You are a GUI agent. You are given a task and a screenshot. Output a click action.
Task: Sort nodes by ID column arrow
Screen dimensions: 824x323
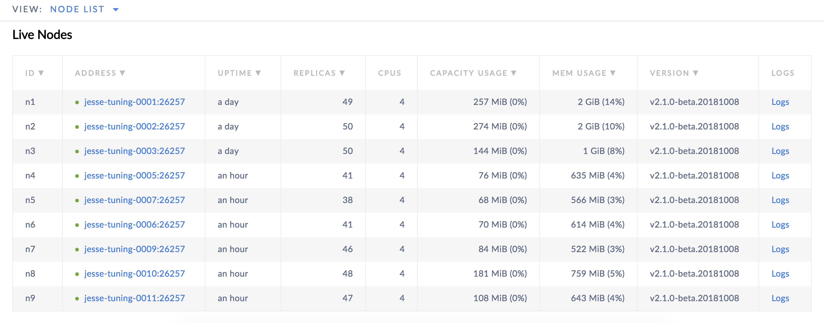pyautogui.click(x=41, y=73)
